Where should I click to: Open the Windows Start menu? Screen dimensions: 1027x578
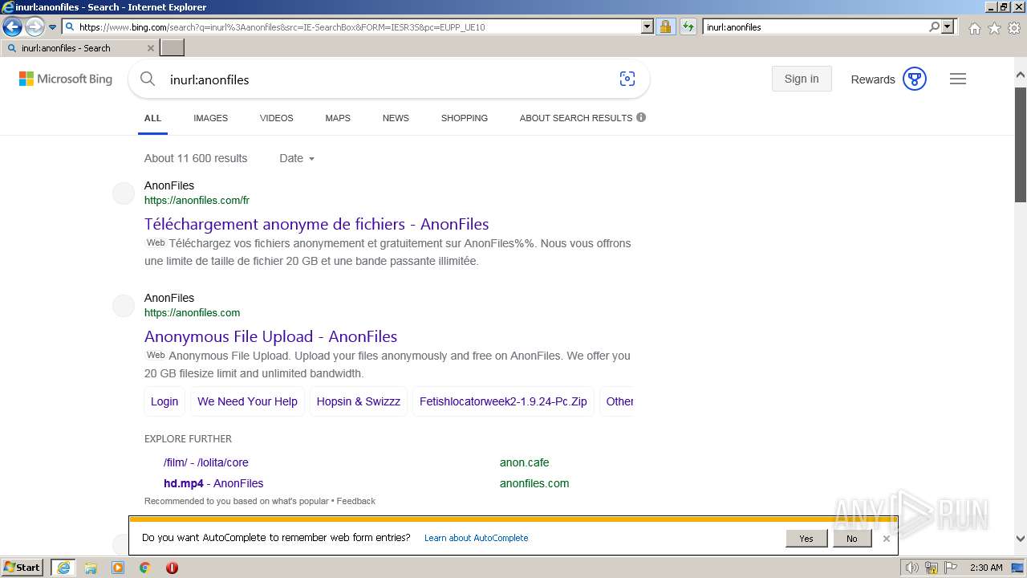(22, 568)
